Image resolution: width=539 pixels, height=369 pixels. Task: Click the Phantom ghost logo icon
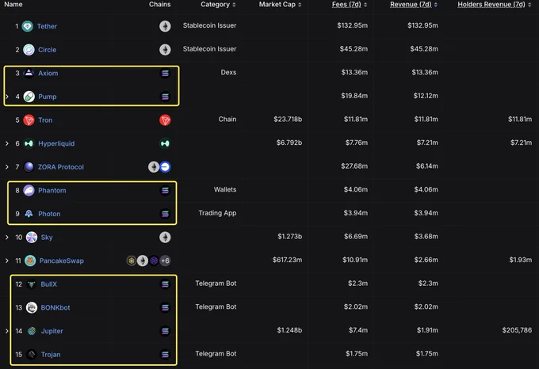pos(29,190)
